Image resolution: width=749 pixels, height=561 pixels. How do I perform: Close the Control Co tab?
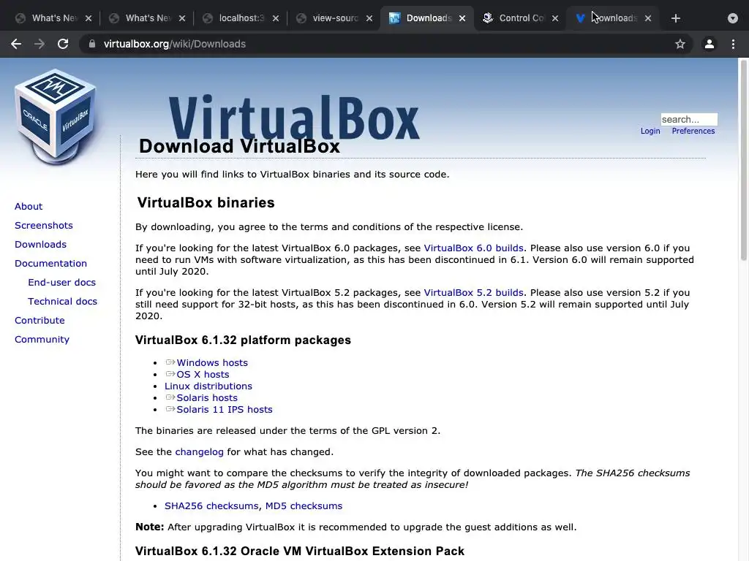[x=555, y=18]
